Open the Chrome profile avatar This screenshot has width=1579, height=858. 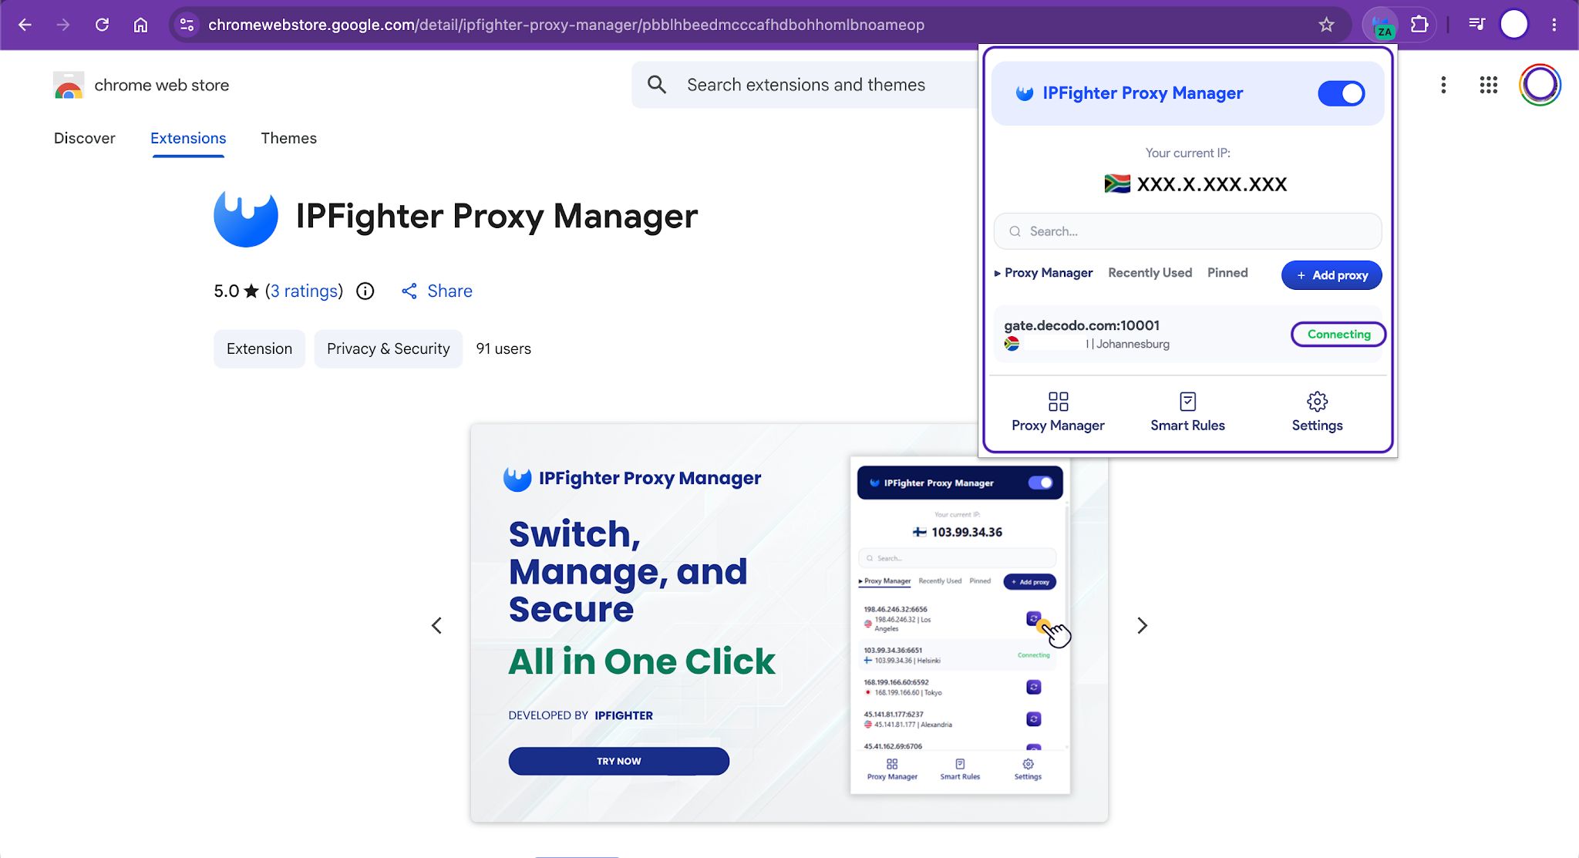(1514, 25)
